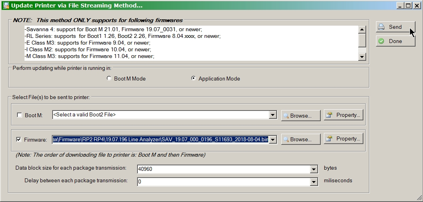Click the Send button to stream files
This screenshot has width=423, height=202.
point(395,27)
